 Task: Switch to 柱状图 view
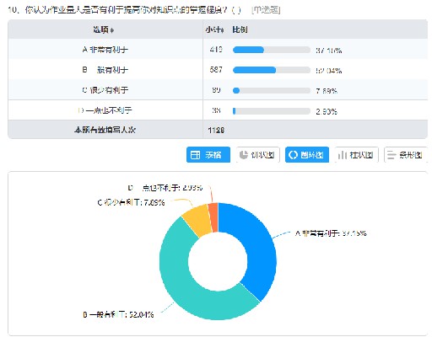(357, 155)
